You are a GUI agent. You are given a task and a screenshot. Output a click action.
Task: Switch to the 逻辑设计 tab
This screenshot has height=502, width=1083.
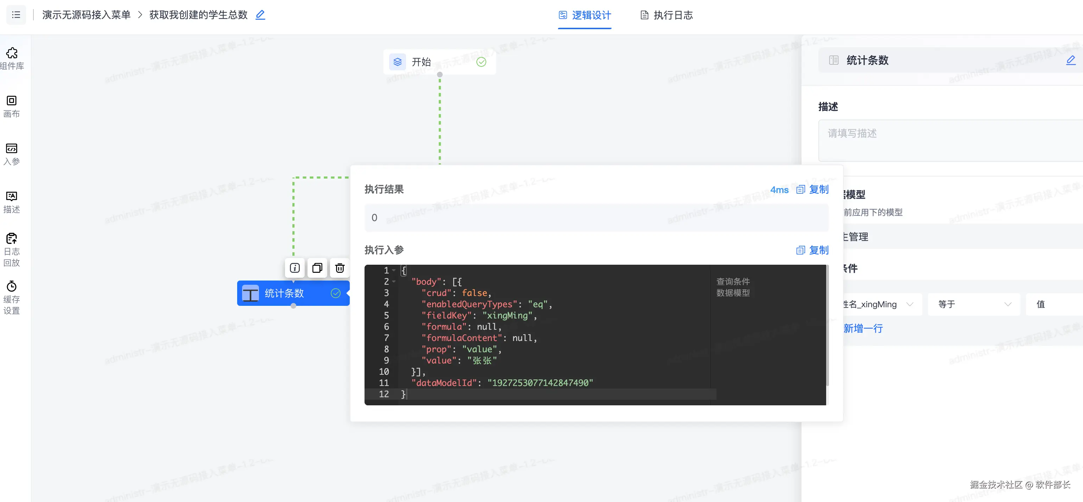pyautogui.click(x=585, y=15)
